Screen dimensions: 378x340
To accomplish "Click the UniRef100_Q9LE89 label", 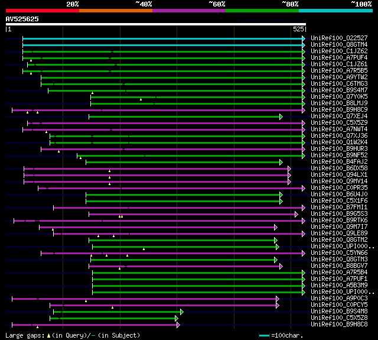I will click(x=339, y=234).
